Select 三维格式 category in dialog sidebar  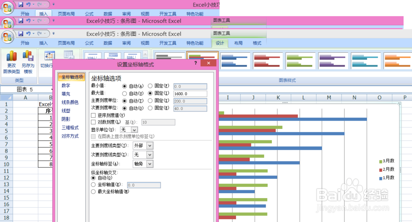click(70, 128)
